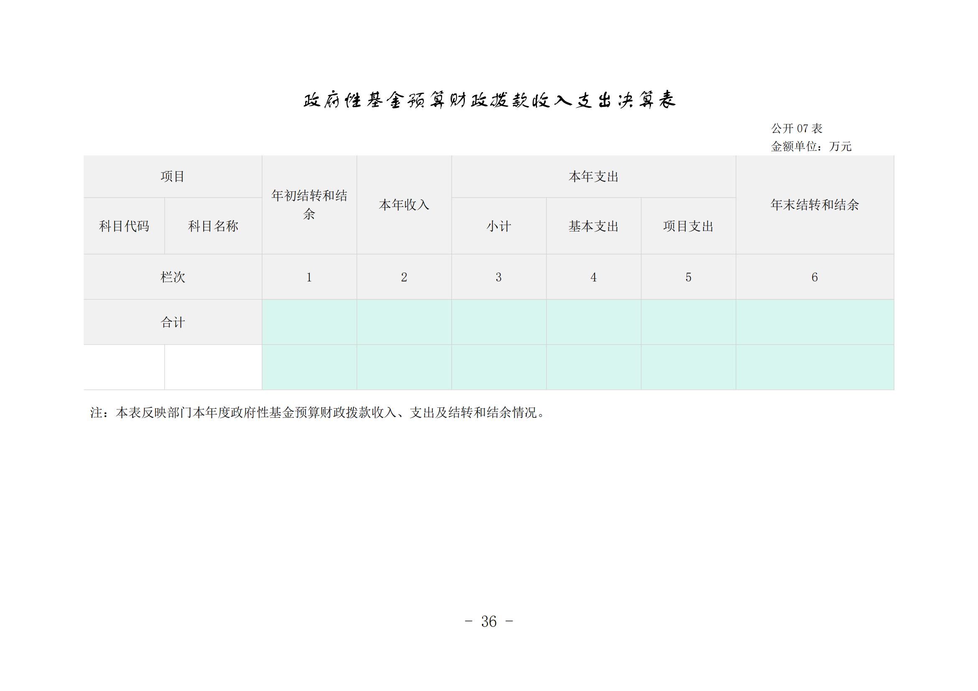Click the label 金额单位：万元
Screen dimensions: 978x691
point(811,146)
